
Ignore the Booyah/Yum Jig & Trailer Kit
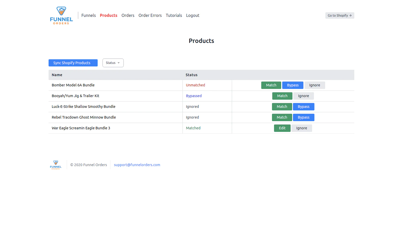[303, 96]
